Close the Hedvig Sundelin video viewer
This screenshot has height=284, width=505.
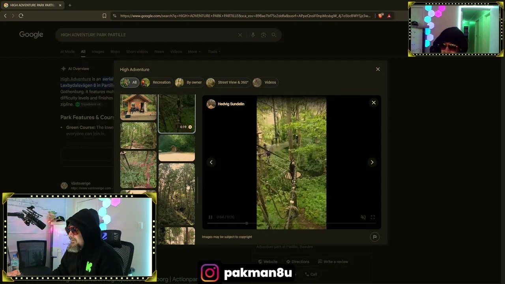[x=374, y=103]
